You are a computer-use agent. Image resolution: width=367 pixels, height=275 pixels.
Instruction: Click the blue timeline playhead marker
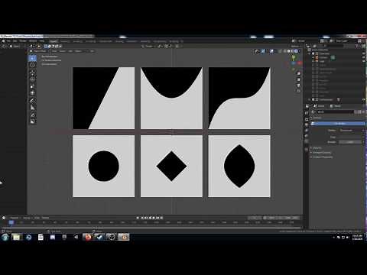(11, 222)
